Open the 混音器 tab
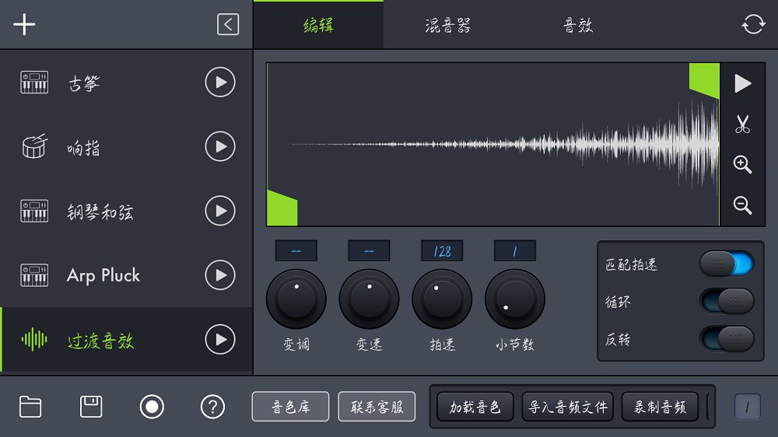Image resolution: width=778 pixels, height=437 pixels. [447, 25]
